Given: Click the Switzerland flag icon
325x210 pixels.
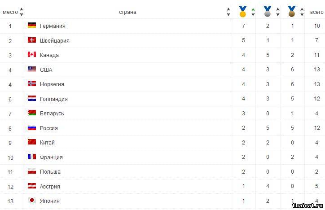Looking at the screenshot, I should click(31, 40).
